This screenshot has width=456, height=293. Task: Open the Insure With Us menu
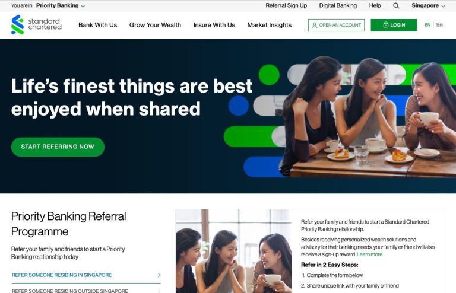[214, 25]
